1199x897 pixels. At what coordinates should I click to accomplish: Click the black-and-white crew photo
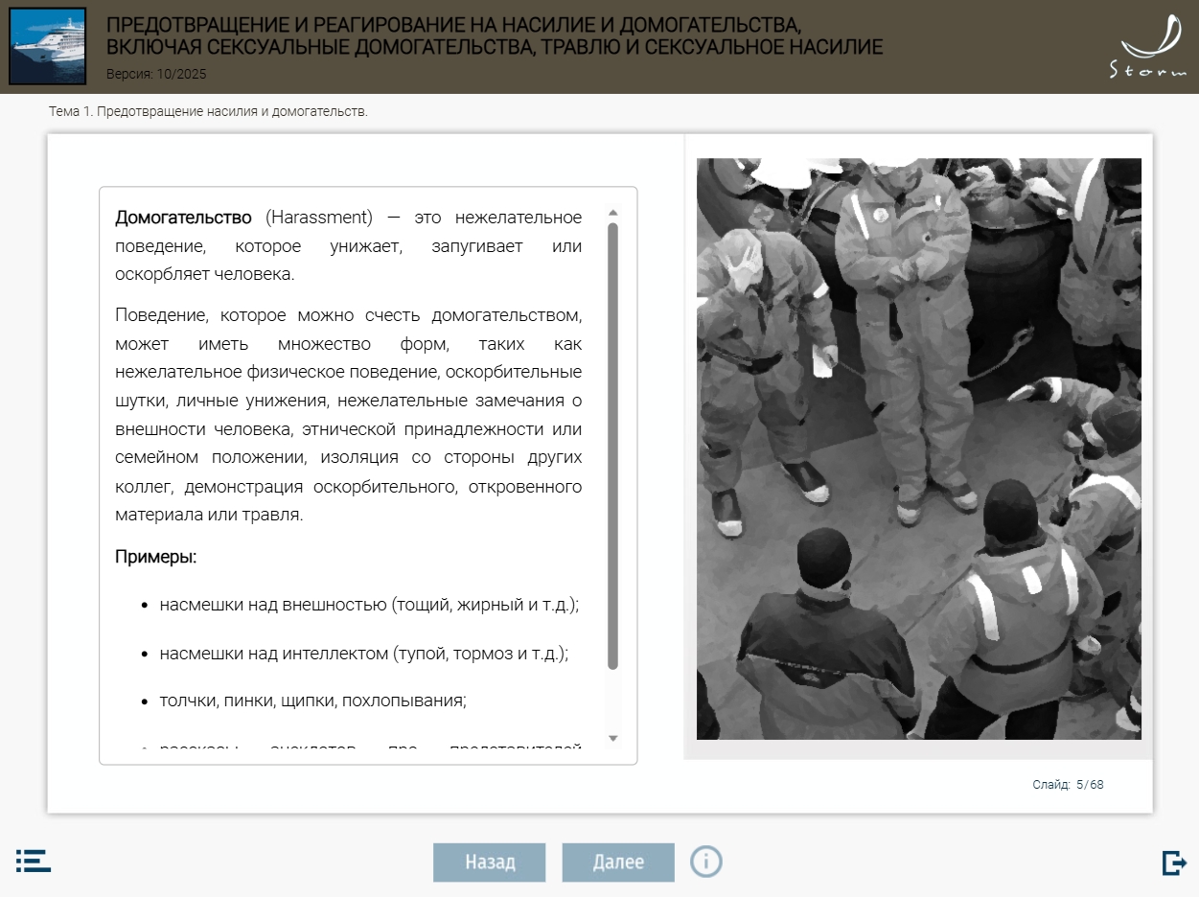[918, 448]
